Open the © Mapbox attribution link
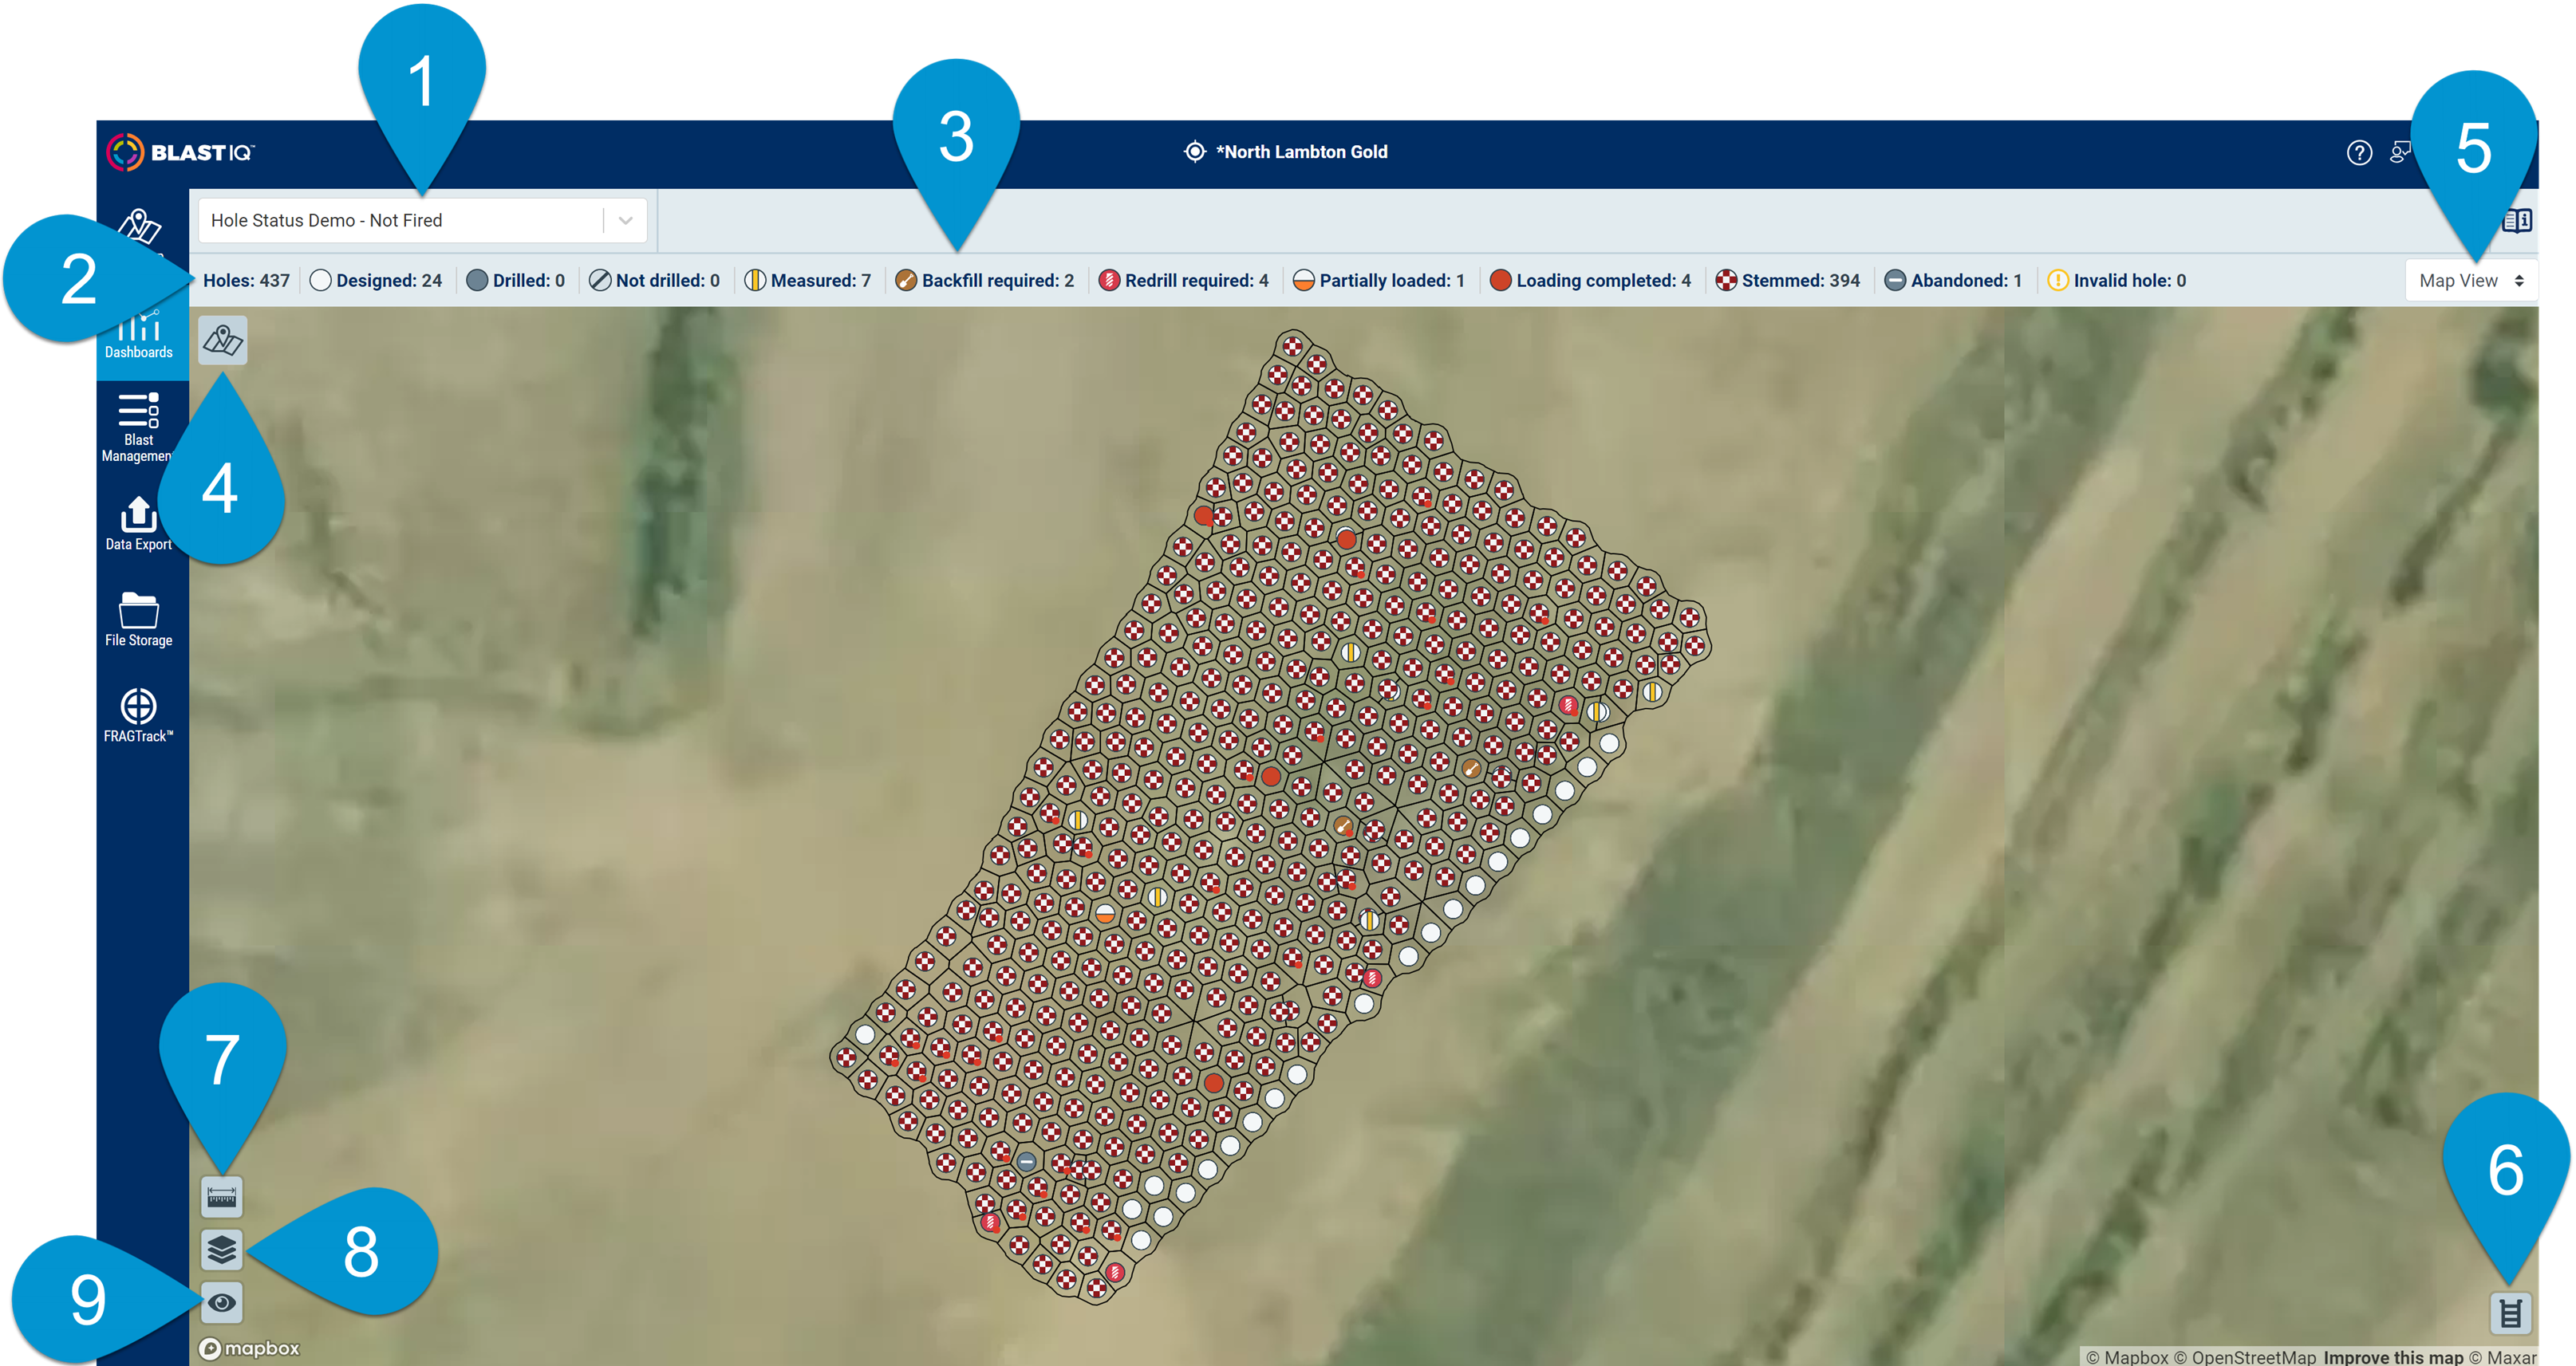 [2127, 1357]
